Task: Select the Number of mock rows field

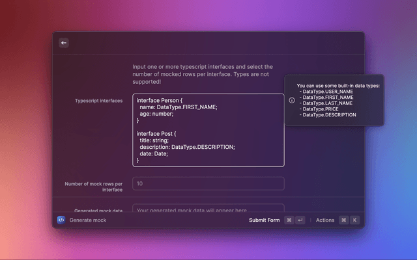Action: [x=208, y=184]
